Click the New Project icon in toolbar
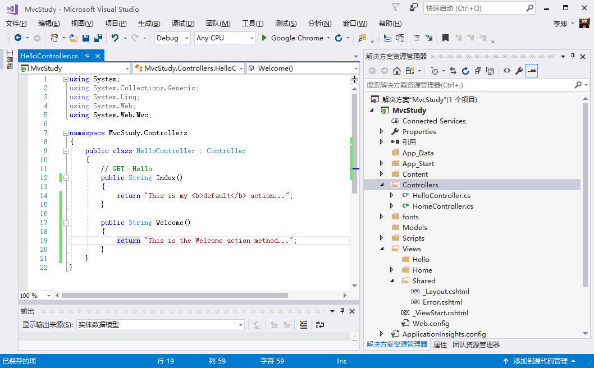 click(x=54, y=38)
